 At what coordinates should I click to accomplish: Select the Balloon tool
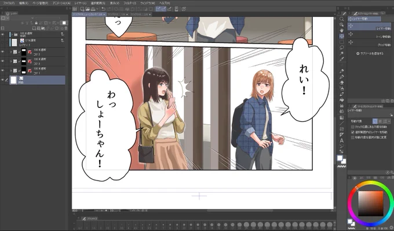(x=341, y=146)
